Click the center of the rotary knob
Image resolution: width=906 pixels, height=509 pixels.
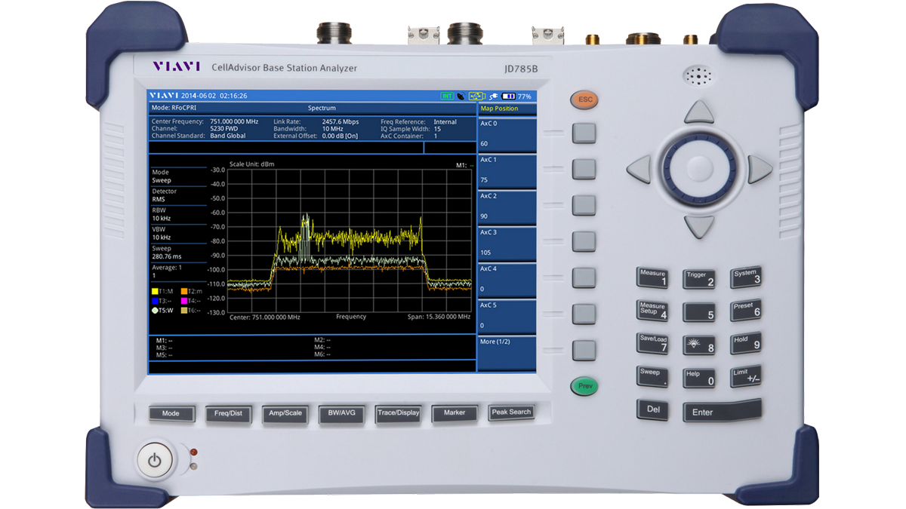pos(699,170)
